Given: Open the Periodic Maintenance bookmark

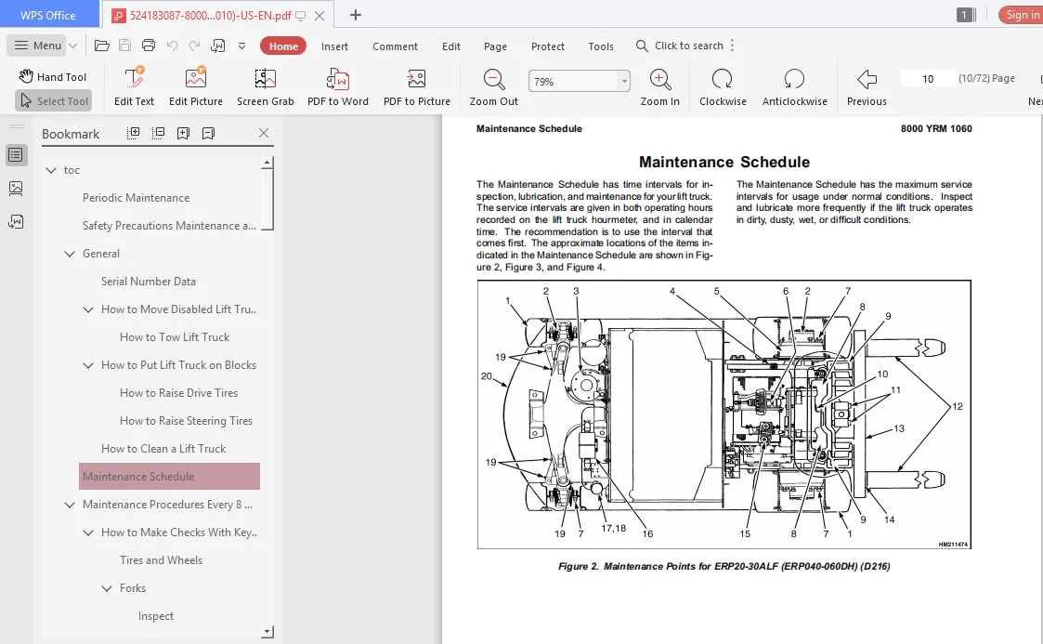Looking at the screenshot, I should point(136,198).
